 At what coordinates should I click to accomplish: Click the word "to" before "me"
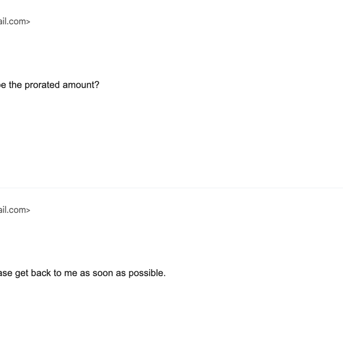click(x=57, y=273)
